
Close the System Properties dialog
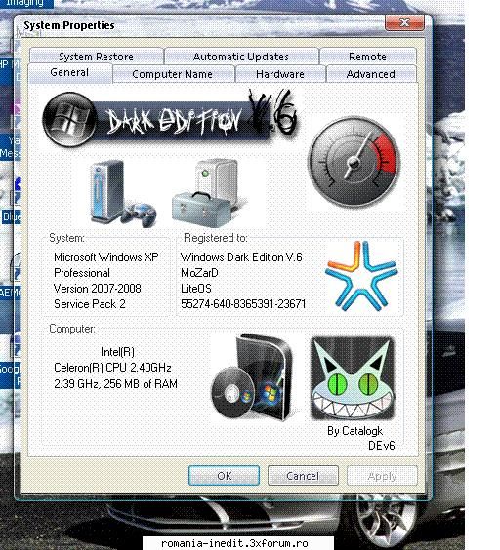pos(404,22)
